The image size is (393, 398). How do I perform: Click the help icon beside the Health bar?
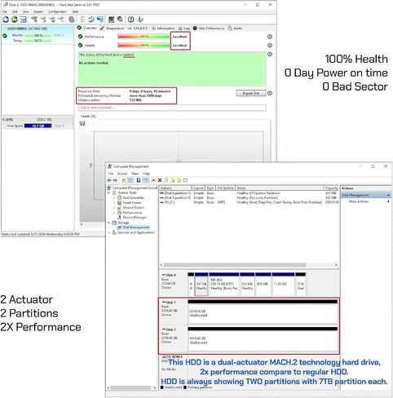[x=270, y=45]
